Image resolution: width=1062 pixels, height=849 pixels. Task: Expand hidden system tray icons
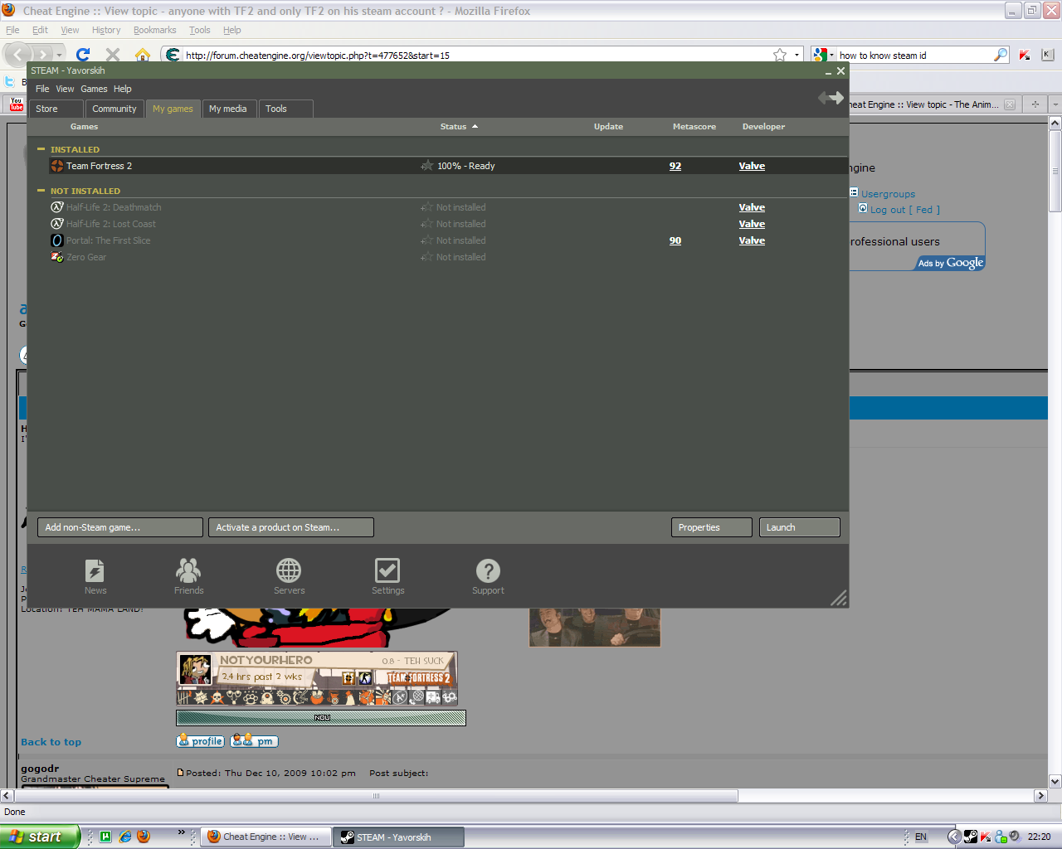click(954, 837)
